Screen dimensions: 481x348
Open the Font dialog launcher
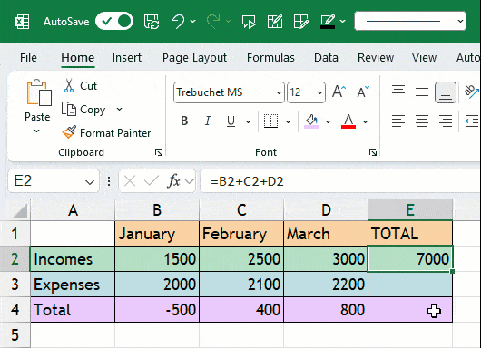tap(373, 152)
